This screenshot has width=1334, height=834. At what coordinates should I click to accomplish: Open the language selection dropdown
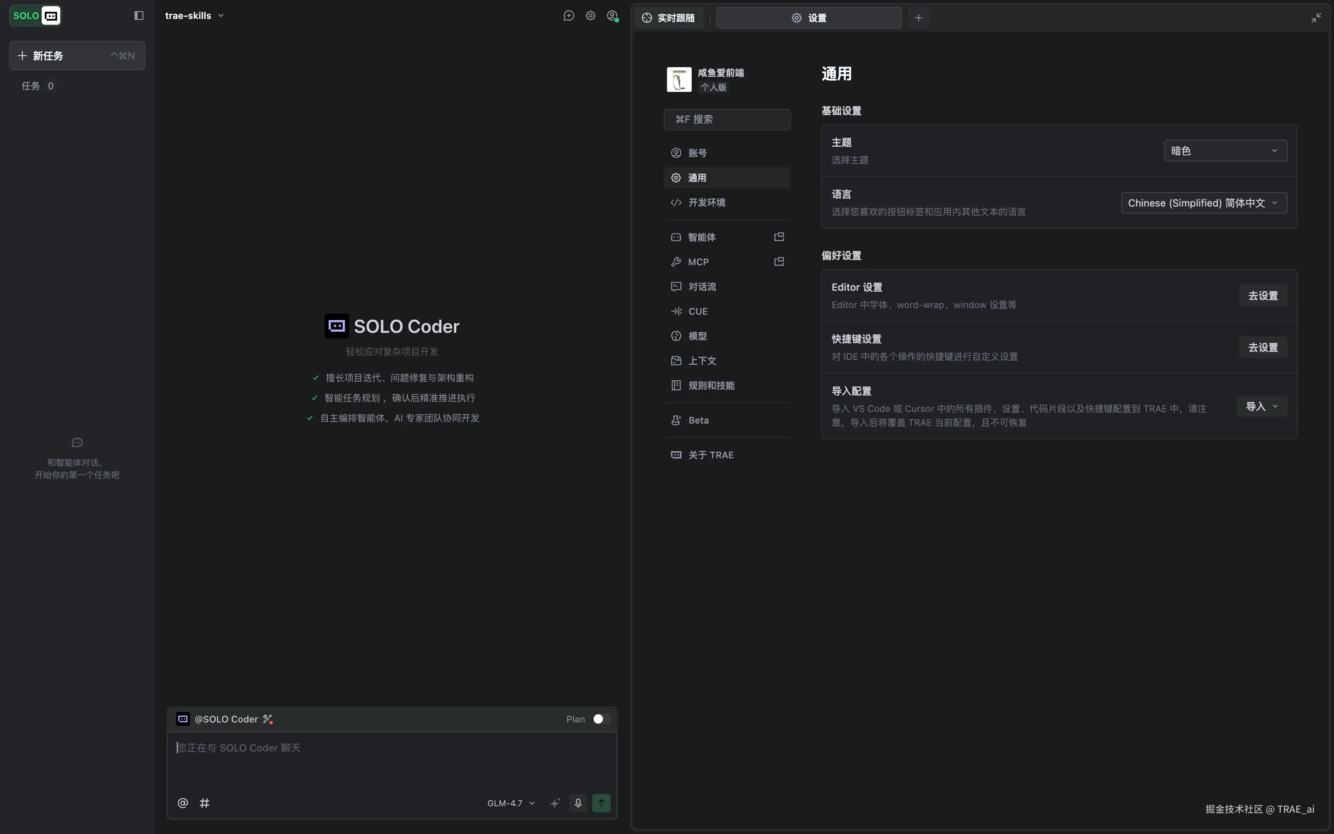[x=1204, y=203]
